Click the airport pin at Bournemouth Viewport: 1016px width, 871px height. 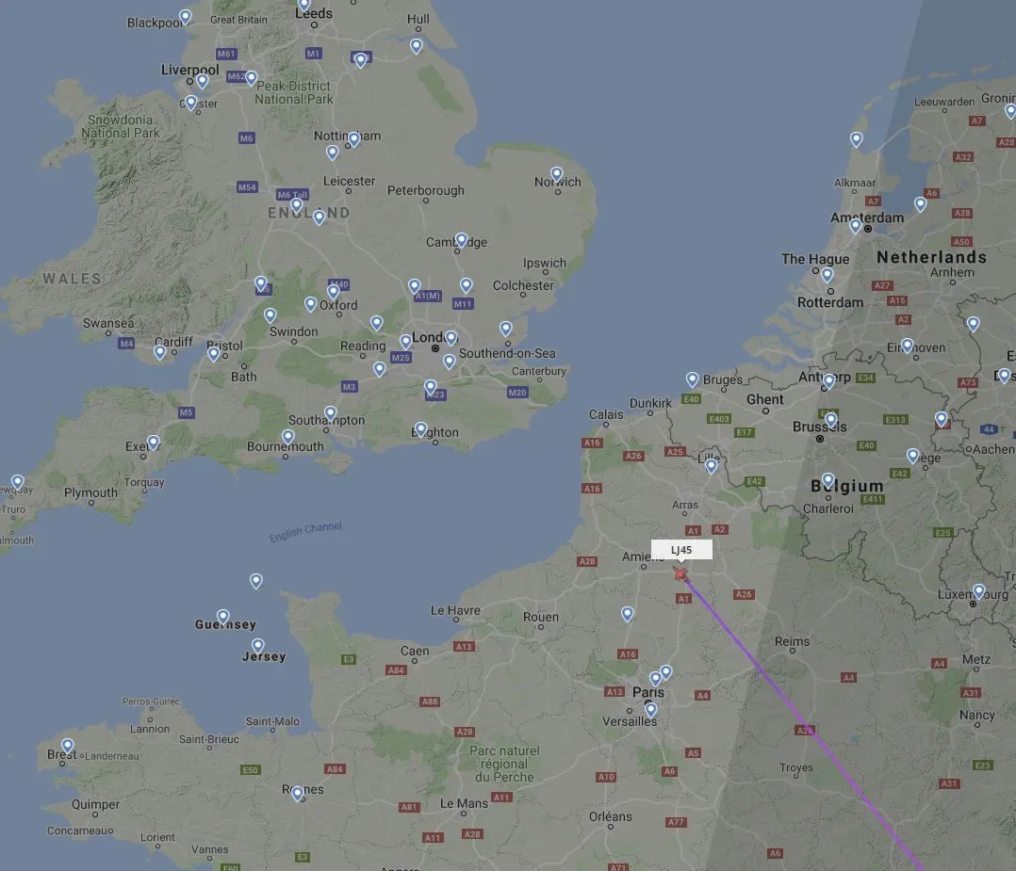coord(287,438)
